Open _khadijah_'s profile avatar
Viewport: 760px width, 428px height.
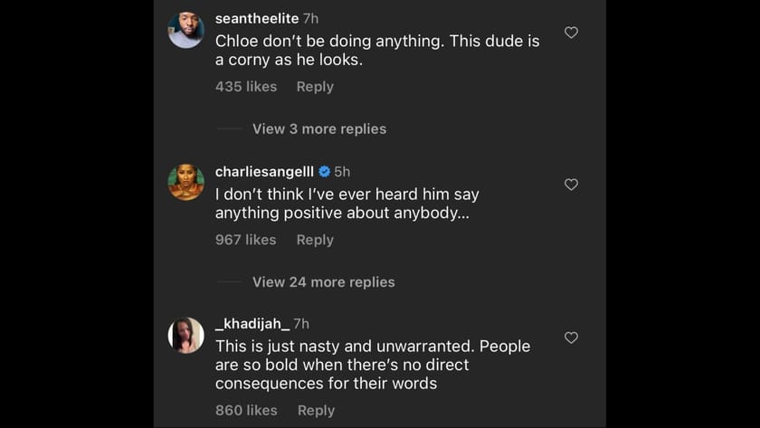click(186, 335)
